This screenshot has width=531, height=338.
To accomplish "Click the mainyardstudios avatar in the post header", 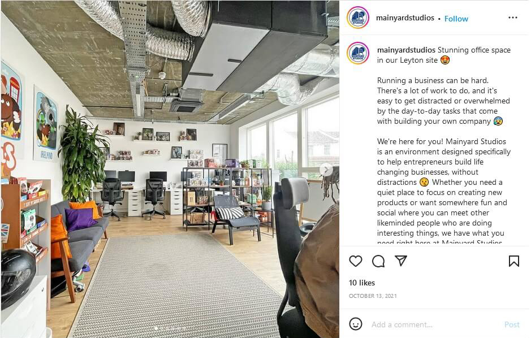I will pos(358,18).
